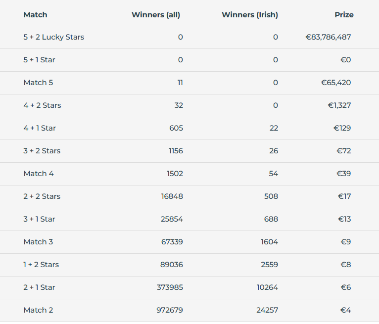Viewport: 379px width, 324px height.
Task: Click the Match 4 row label
Action: tap(39, 174)
